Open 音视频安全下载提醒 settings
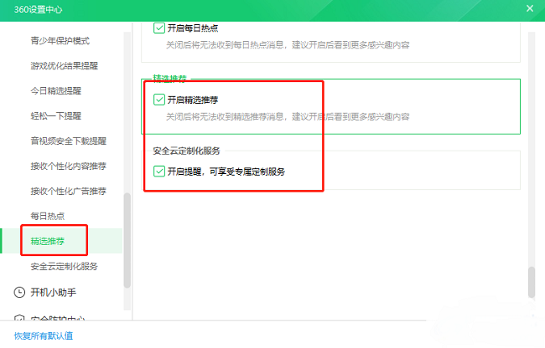 [68, 141]
